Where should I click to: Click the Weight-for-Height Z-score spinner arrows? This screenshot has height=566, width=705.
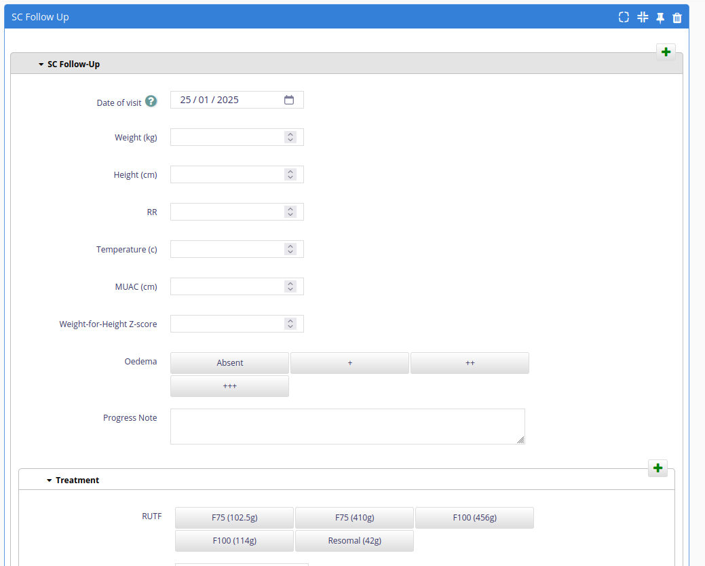pos(290,324)
